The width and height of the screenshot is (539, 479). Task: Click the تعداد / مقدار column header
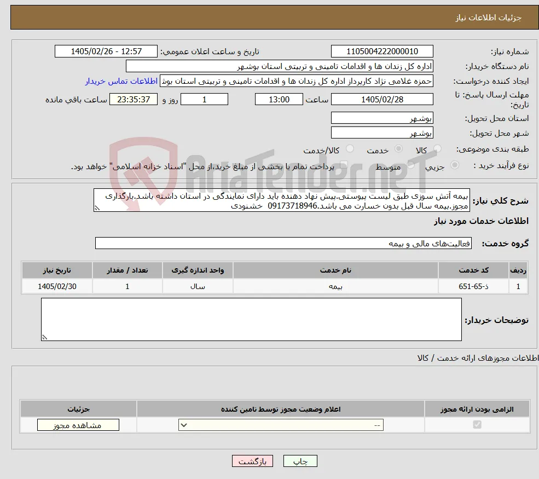[x=127, y=270]
